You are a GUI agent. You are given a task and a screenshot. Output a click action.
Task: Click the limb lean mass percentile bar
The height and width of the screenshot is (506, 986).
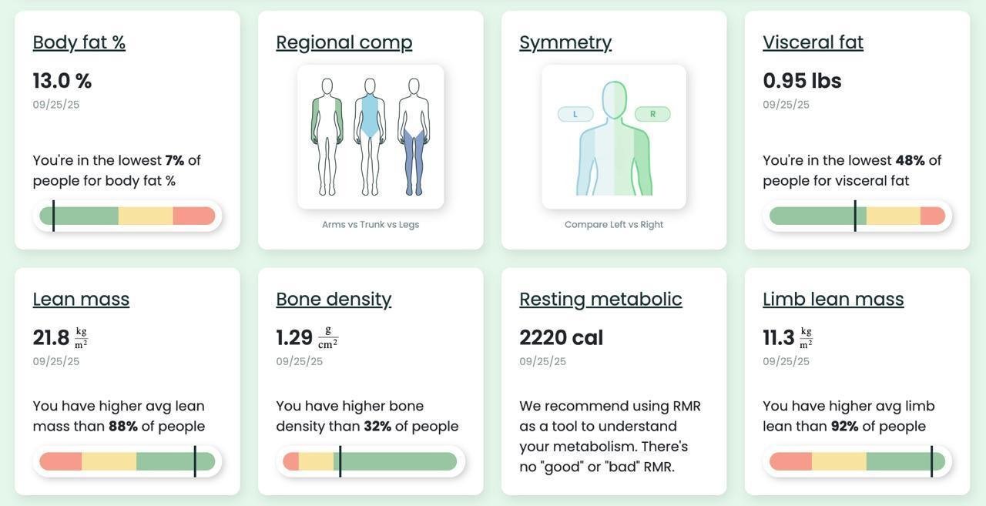[857, 461]
